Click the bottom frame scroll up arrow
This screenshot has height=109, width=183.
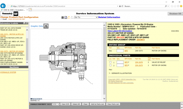point(182,104)
